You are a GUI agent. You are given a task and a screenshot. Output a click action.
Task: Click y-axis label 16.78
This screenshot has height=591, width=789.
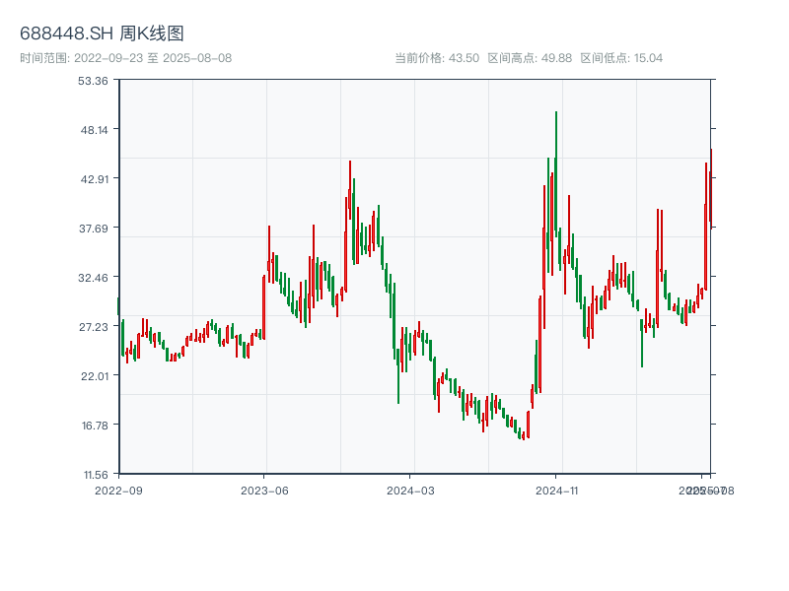coord(95,426)
